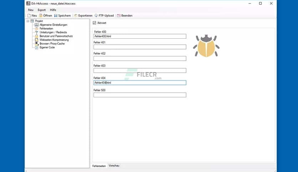Screen dimensions: 298x172
Task: Click the Fehler 401 input field
Action: (x=140, y=47)
